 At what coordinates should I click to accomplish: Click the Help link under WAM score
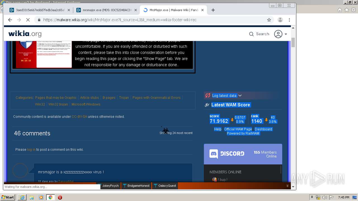coord(218,129)
